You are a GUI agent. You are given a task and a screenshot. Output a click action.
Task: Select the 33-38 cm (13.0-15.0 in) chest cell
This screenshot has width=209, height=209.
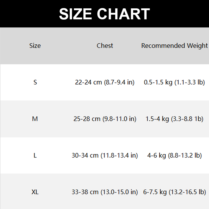tap(105, 192)
